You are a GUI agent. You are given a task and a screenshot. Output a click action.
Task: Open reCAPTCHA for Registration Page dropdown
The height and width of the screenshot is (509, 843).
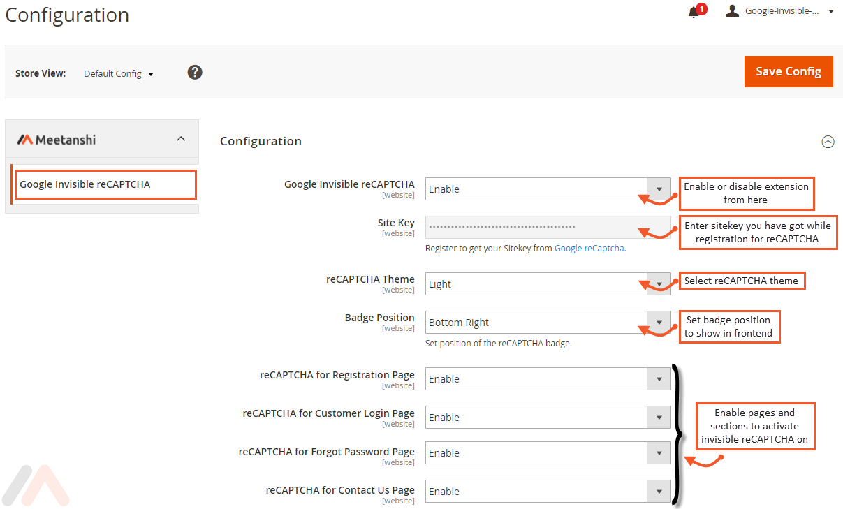[548, 379]
